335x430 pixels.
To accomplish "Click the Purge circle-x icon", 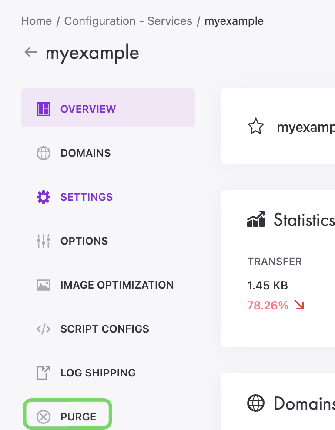I will coord(44,417).
